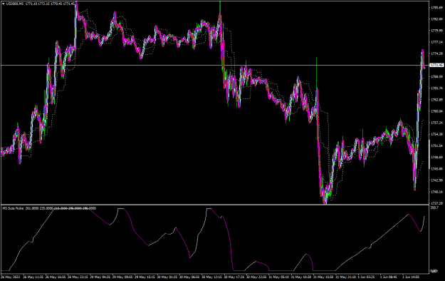Click the 29 May 15:15 time label

click(145, 277)
